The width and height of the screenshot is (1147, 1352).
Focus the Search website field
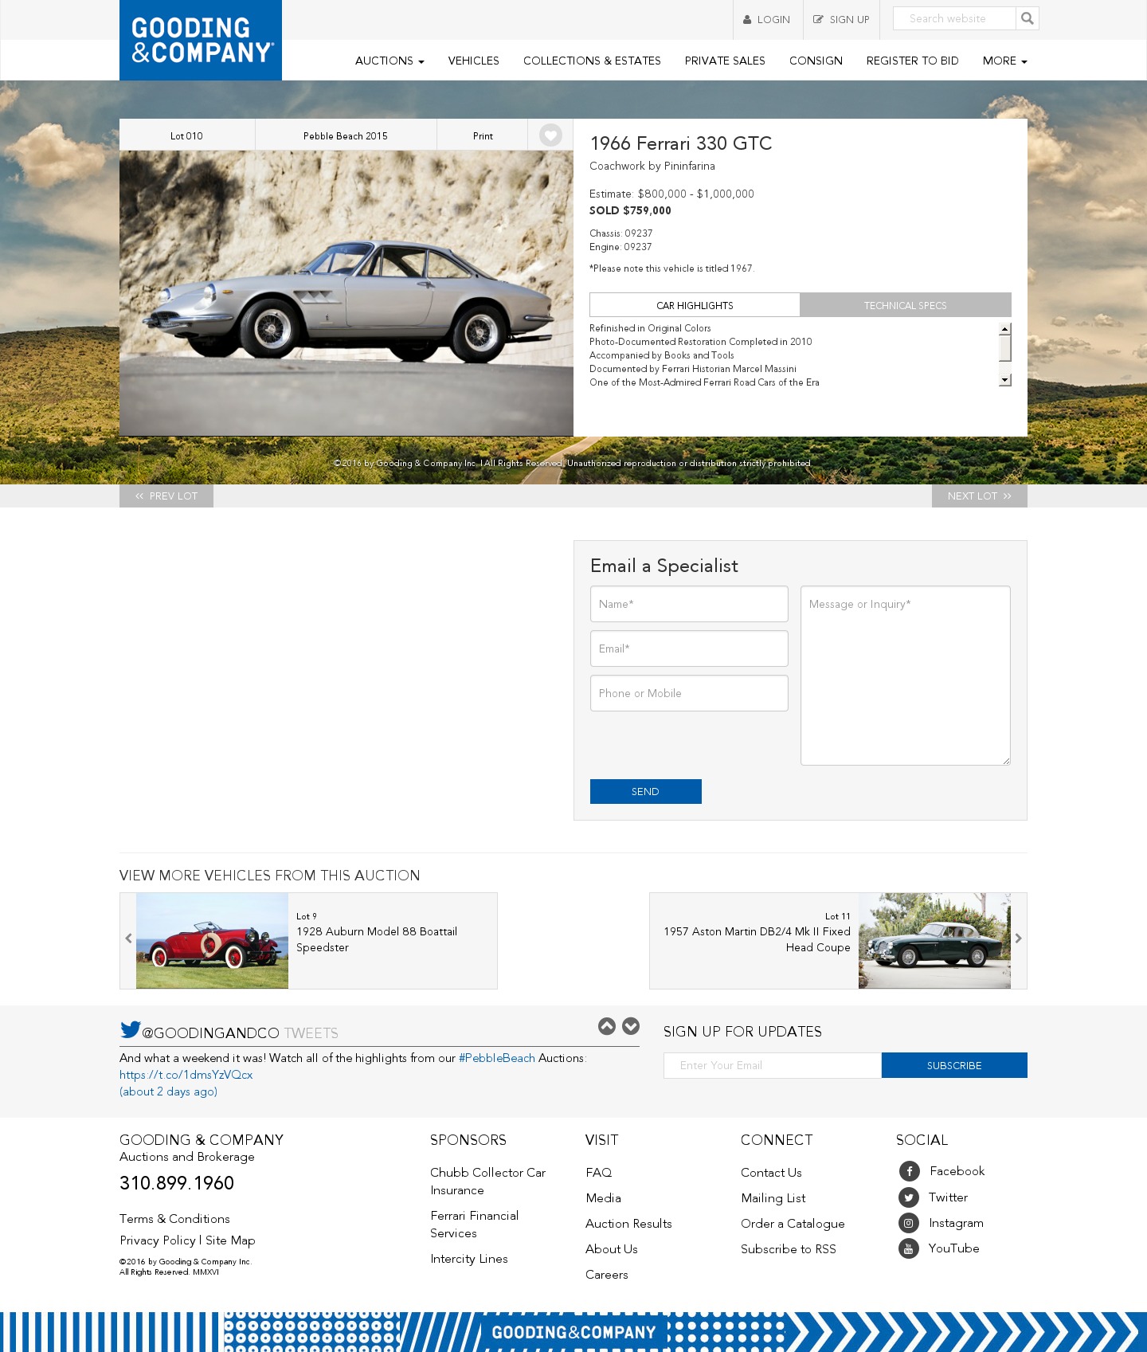point(954,18)
